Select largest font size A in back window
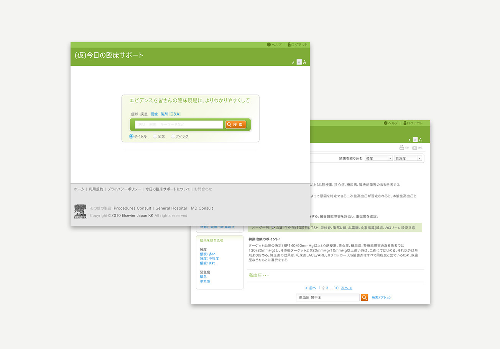This screenshot has width=500, height=349. tap(420, 140)
